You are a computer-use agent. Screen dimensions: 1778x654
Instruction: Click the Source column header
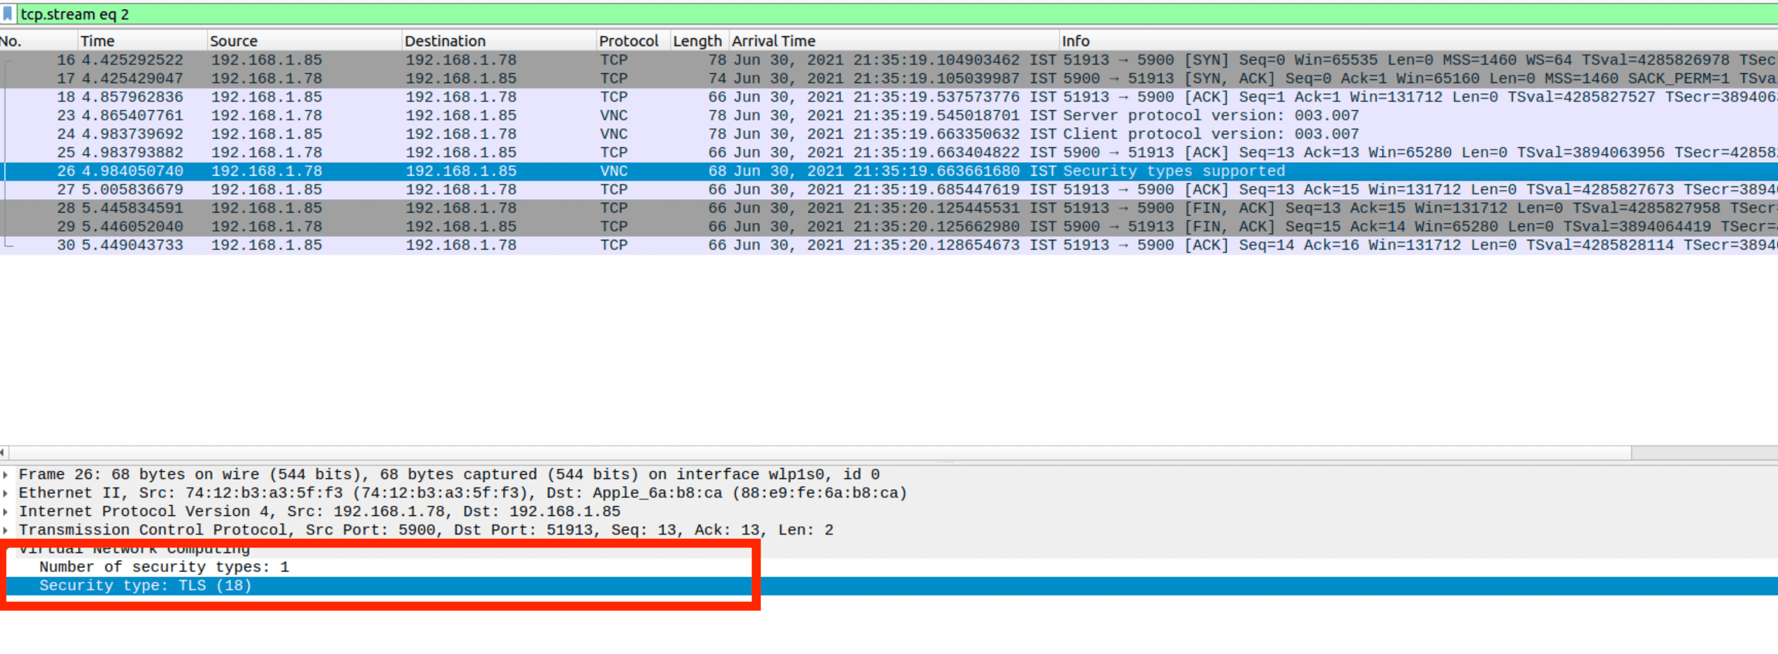(233, 41)
